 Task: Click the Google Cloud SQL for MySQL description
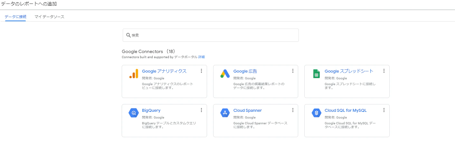click(350, 125)
